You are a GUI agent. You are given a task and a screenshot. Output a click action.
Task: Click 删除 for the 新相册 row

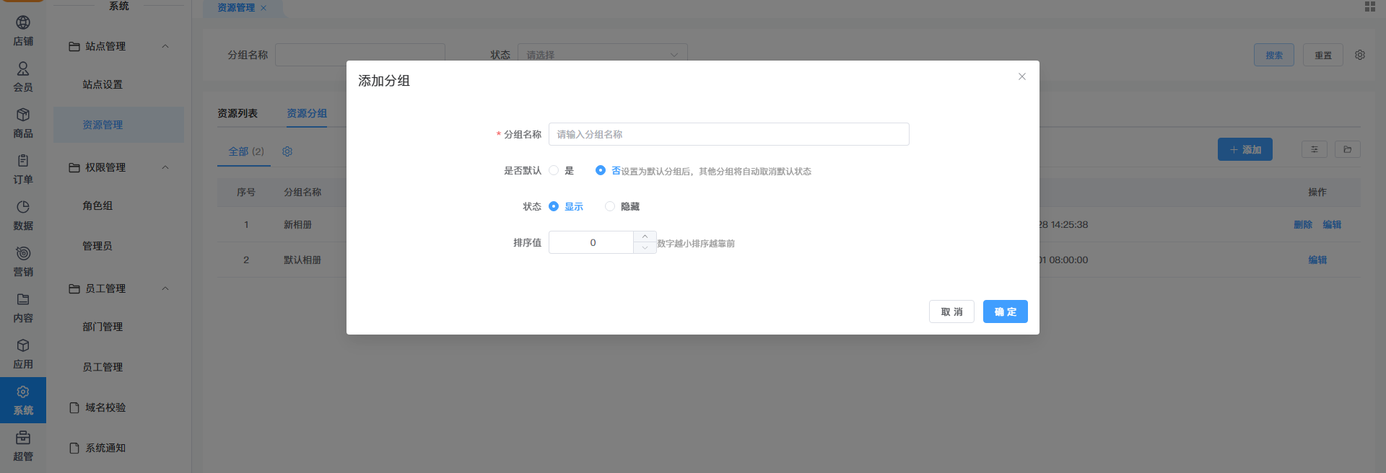1303,225
